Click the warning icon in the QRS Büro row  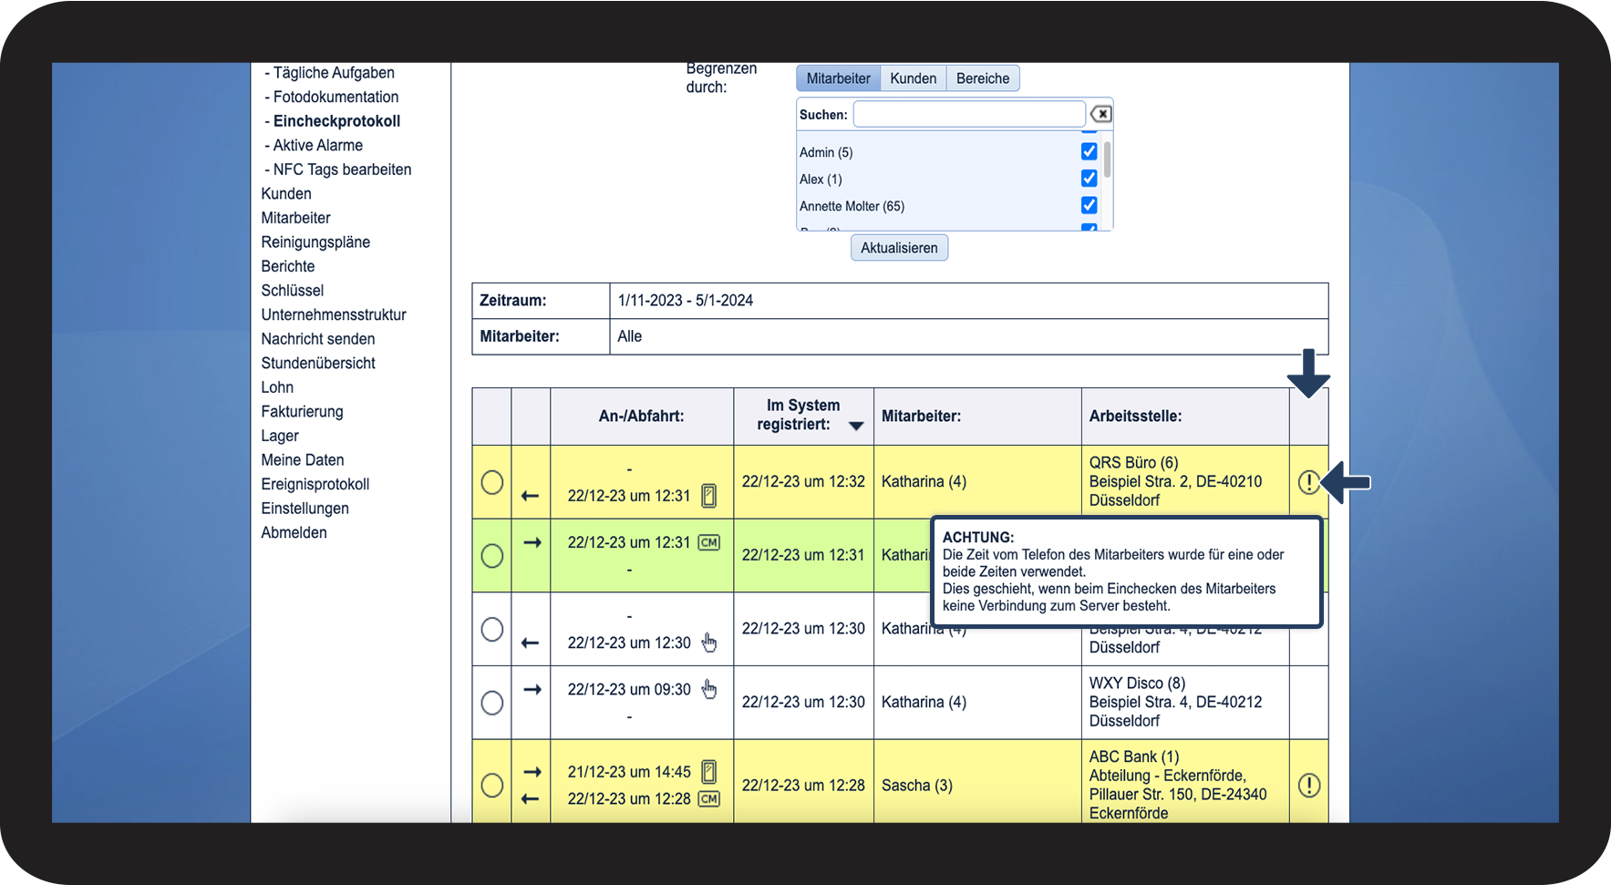click(x=1308, y=482)
